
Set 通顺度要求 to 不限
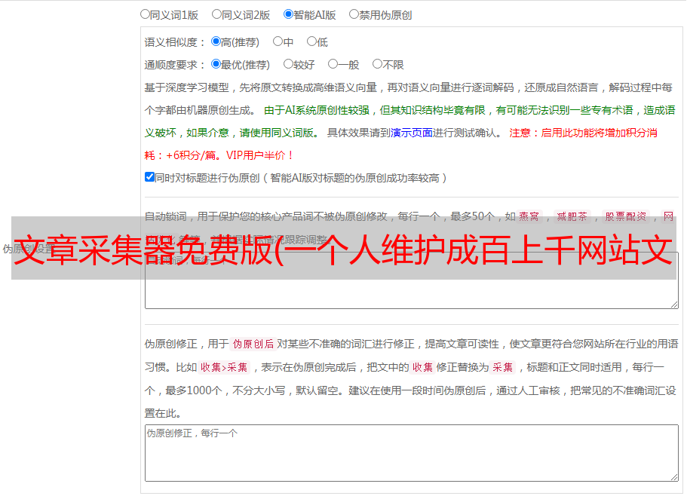pyautogui.click(x=377, y=64)
